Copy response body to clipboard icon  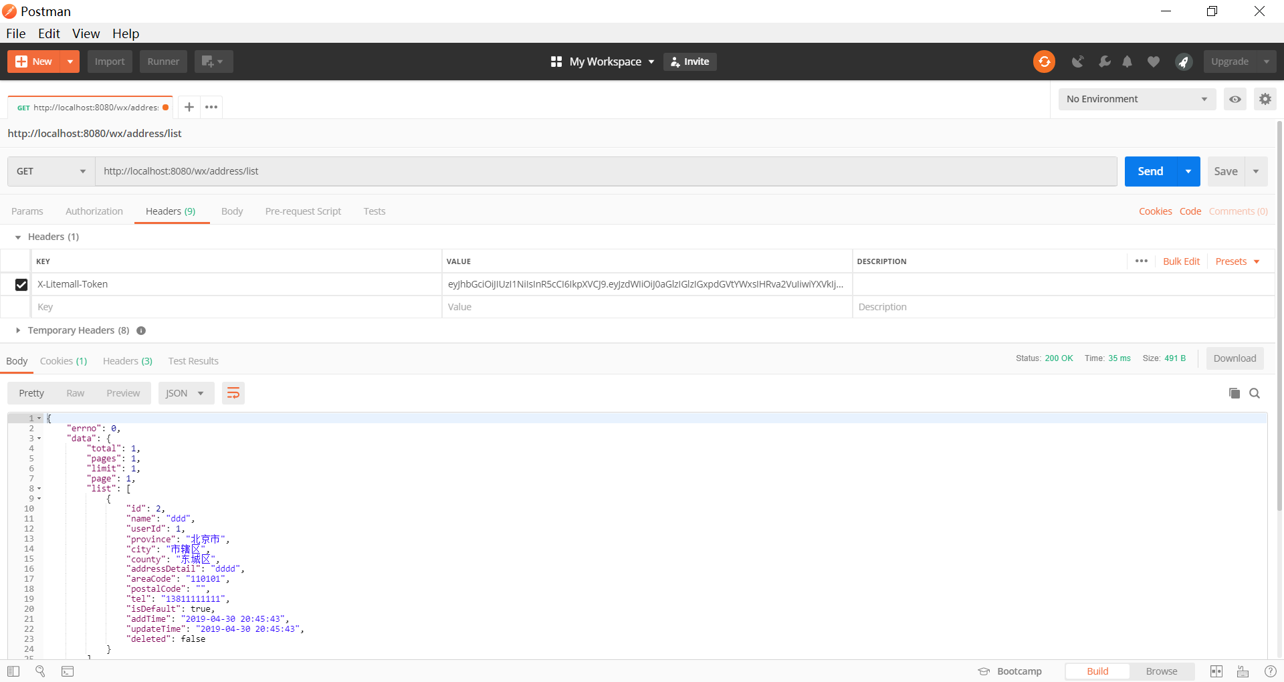tap(1234, 393)
